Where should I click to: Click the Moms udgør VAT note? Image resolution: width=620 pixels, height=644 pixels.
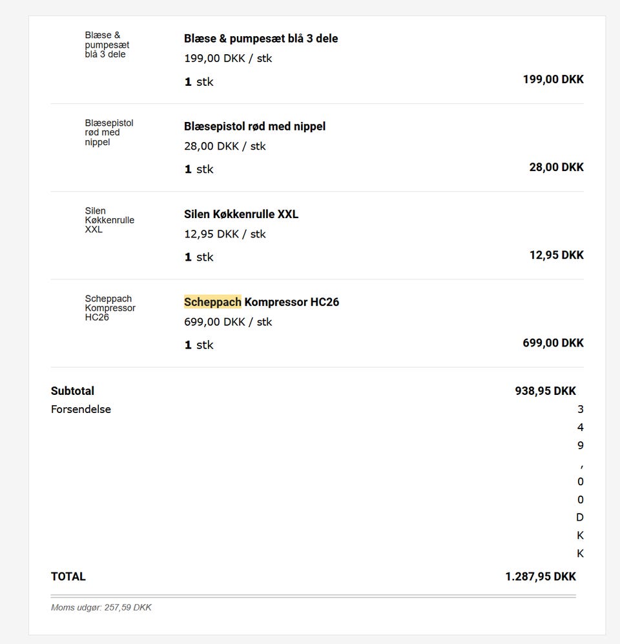101,608
